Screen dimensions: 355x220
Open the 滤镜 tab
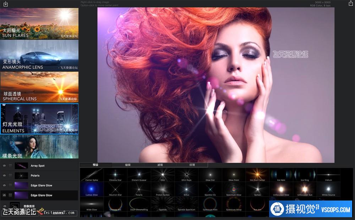point(160,165)
